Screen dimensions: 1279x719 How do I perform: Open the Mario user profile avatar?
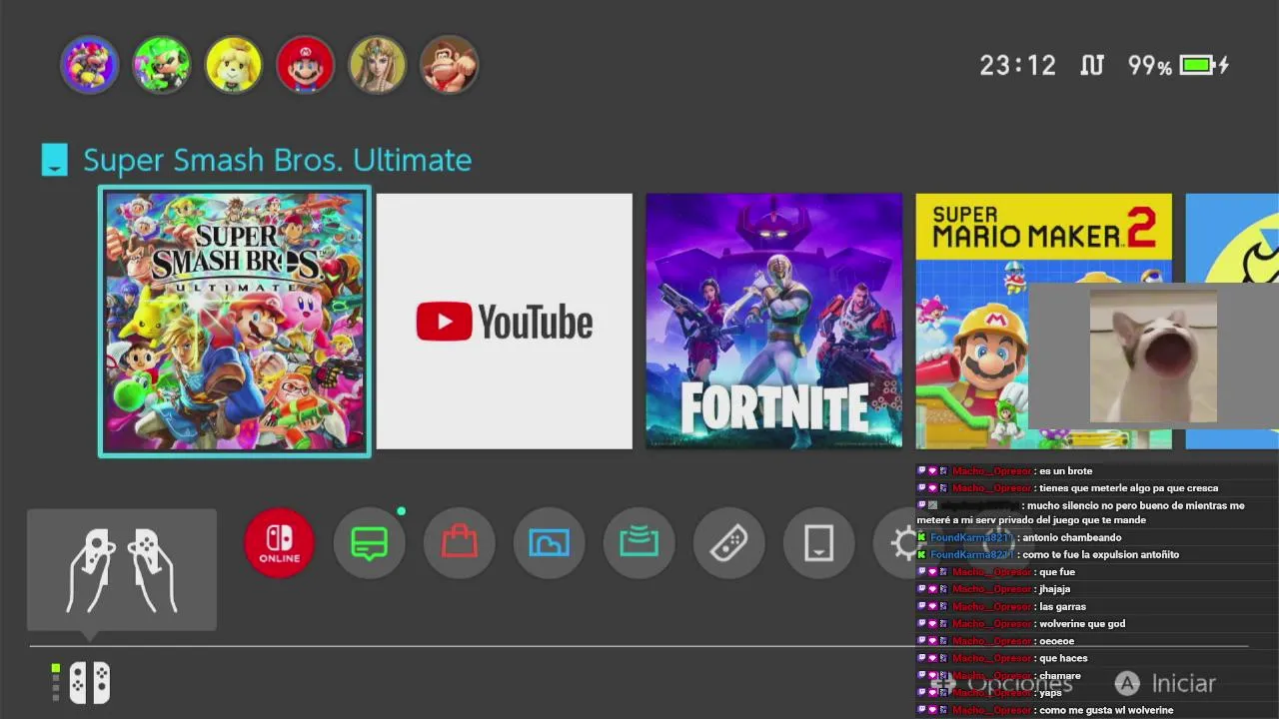click(306, 65)
